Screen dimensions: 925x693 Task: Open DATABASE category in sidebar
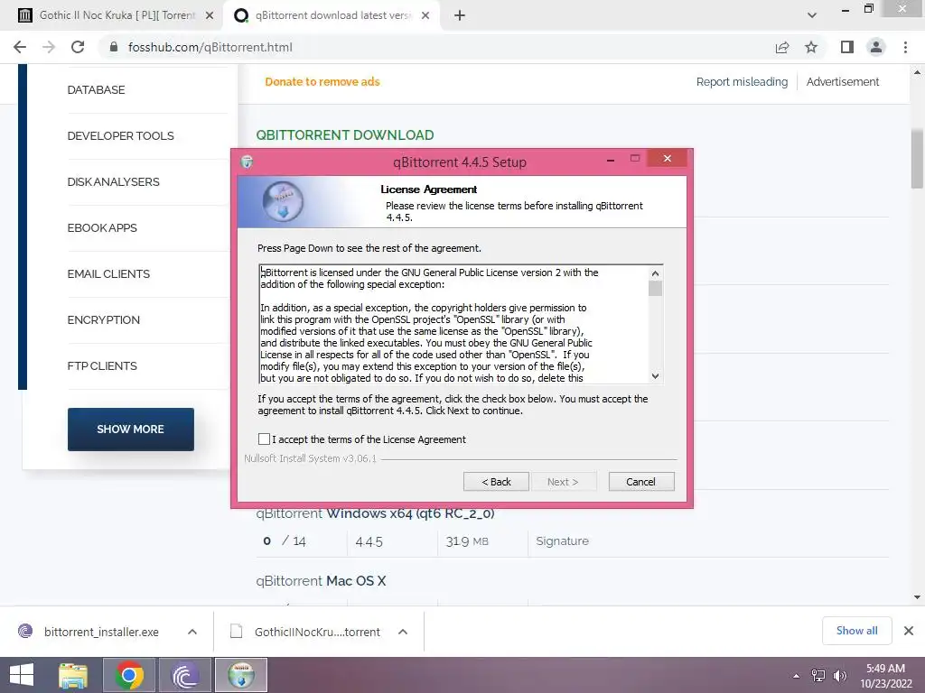[x=96, y=89]
